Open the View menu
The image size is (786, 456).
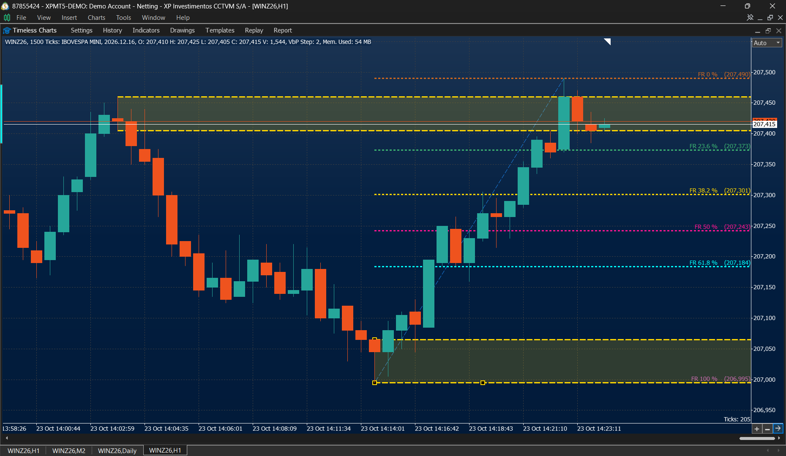(44, 17)
